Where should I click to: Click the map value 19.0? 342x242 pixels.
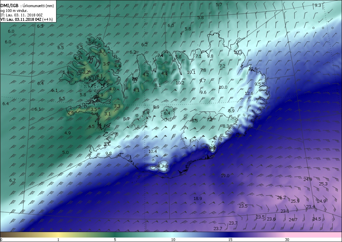[x=225, y=176]
